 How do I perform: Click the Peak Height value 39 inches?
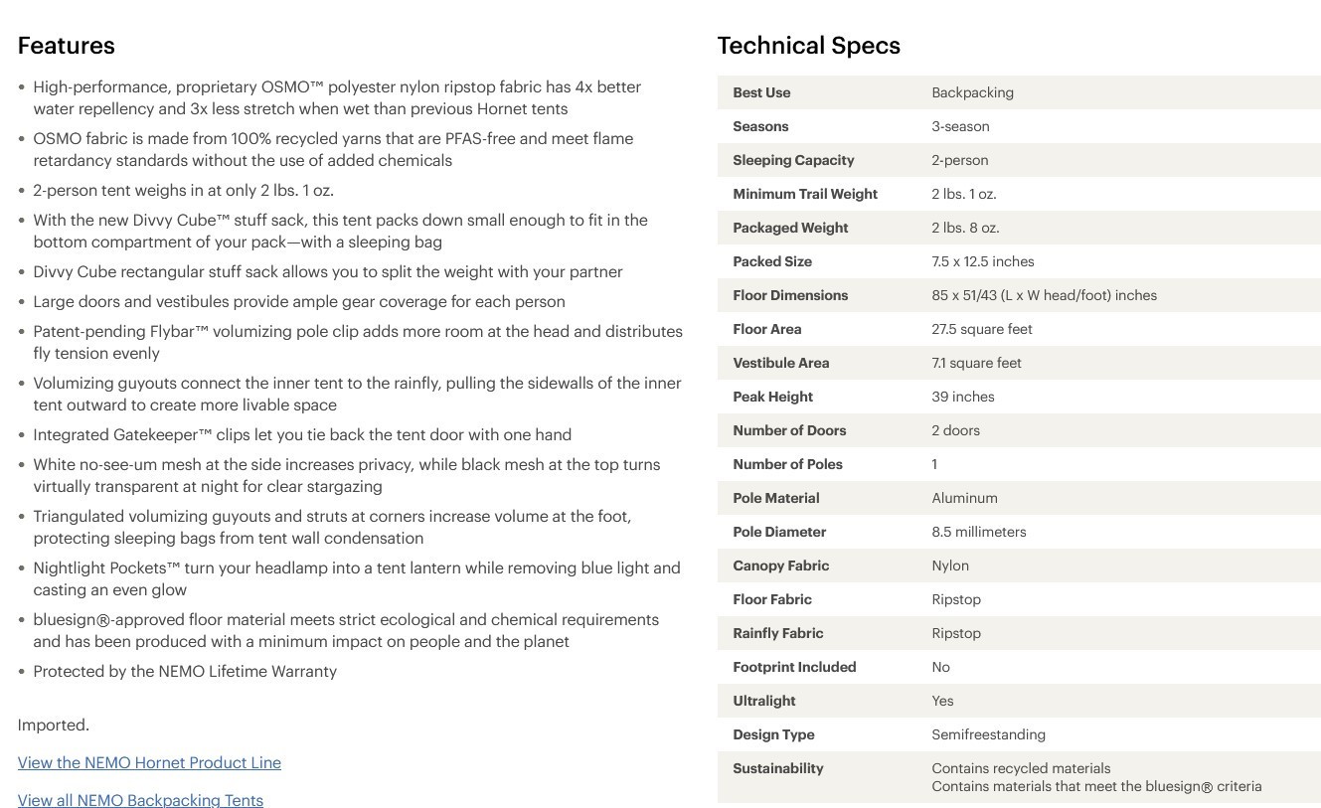click(x=963, y=397)
